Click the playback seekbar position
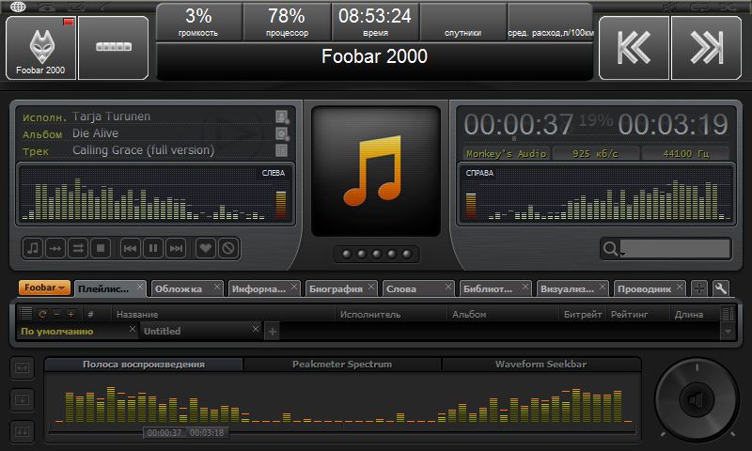The image size is (752, 451). (282, 433)
